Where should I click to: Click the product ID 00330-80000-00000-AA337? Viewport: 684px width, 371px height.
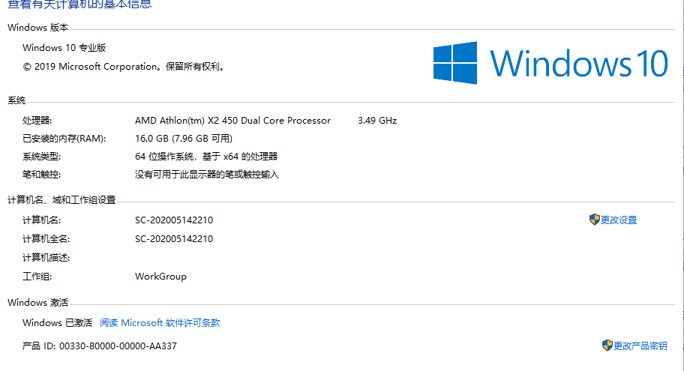point(118,346)
